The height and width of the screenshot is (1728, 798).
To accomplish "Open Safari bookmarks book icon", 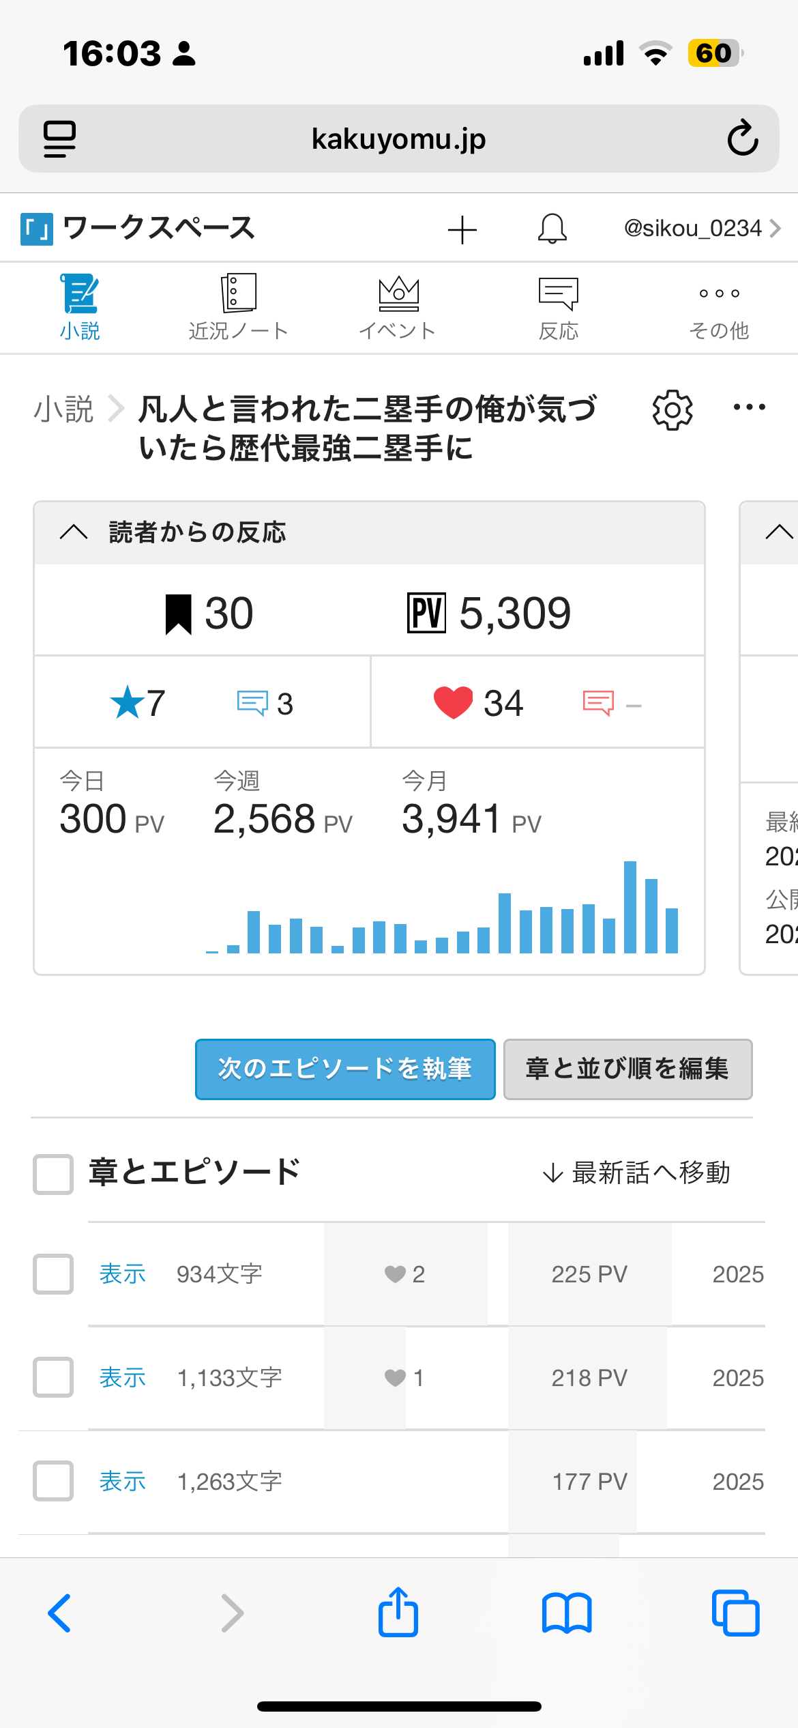I will pyautogui.click(x=567, y=1613).
